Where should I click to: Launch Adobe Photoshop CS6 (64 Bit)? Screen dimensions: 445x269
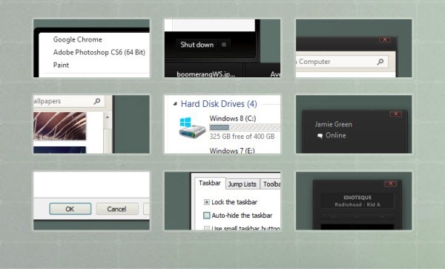[x=99, y=52]
